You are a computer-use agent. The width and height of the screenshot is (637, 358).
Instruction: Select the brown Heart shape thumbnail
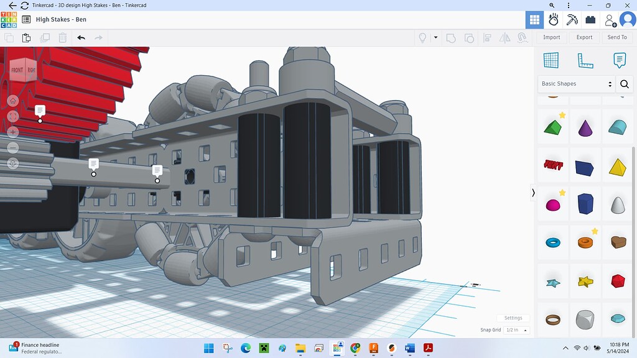click(618, 242)
